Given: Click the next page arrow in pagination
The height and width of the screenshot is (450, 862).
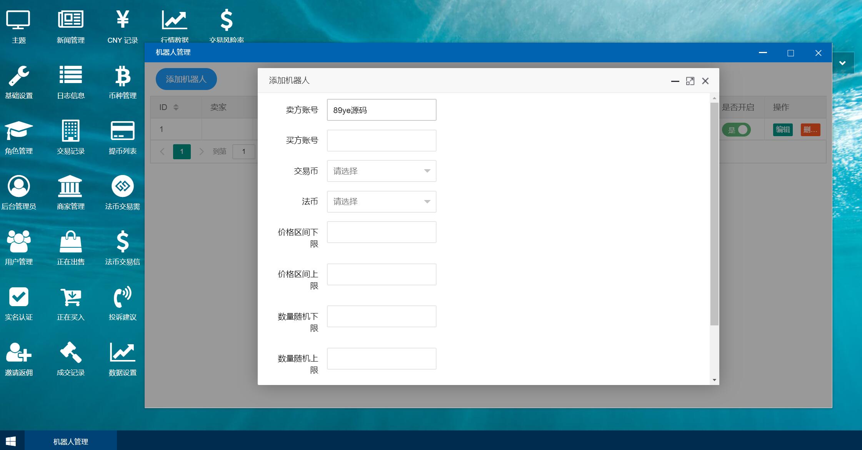Looking at the screenshot, I should (x=202, y=152).
